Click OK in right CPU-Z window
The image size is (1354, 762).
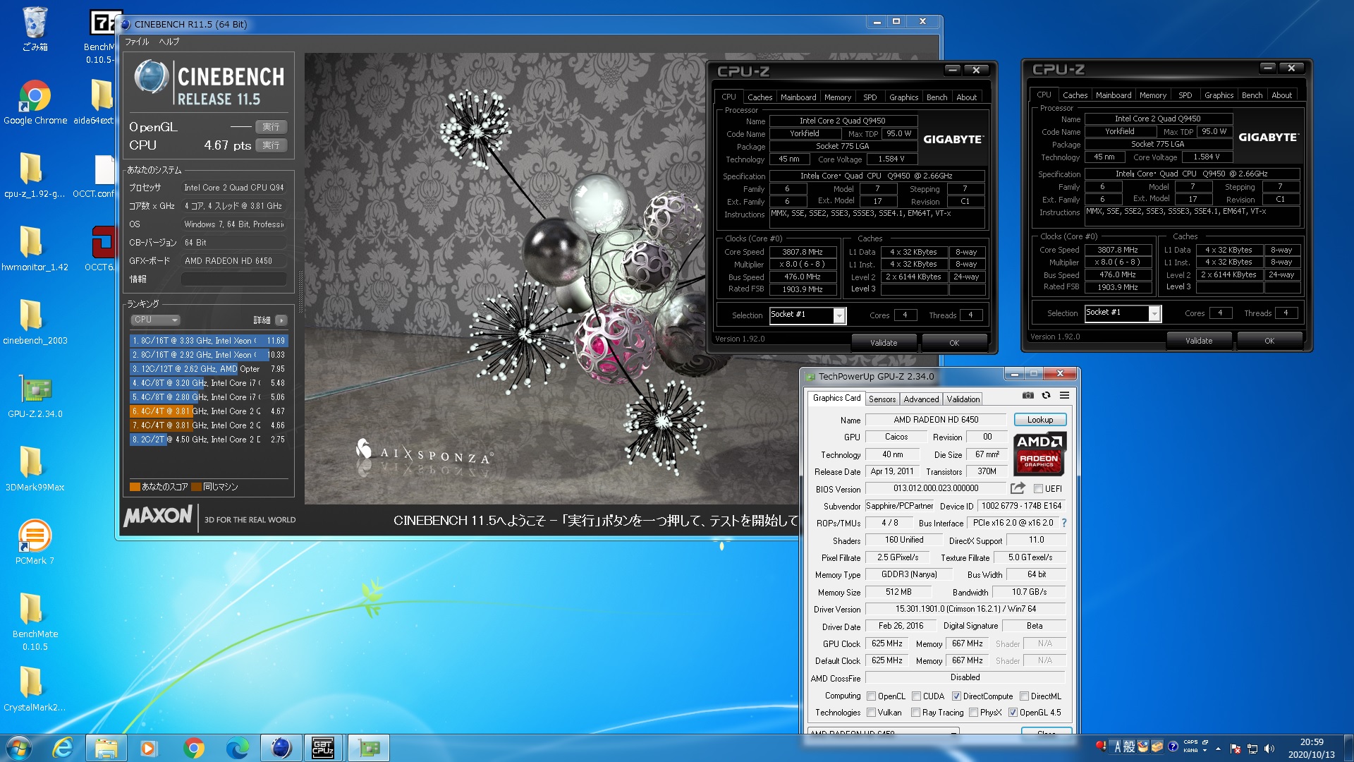click(x=1269, y=341)
